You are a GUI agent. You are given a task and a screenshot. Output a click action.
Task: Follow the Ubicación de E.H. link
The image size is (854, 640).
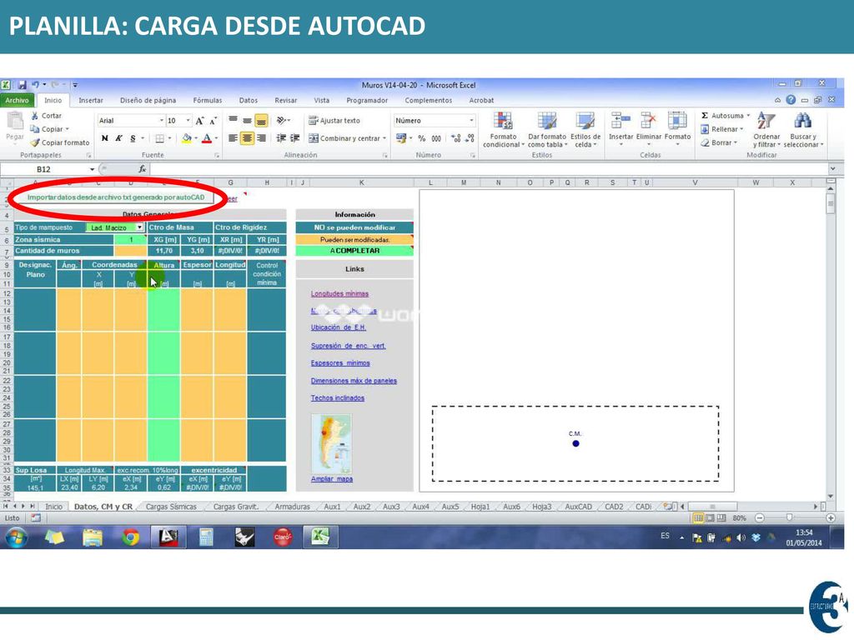tap(339, 327)
